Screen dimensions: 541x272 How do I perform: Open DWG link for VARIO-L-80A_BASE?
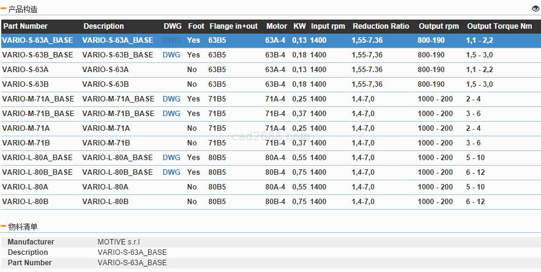point(171,158)
